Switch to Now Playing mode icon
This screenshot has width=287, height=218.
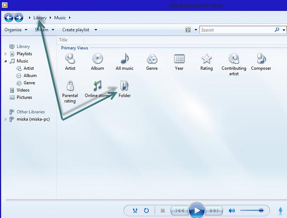280,211
